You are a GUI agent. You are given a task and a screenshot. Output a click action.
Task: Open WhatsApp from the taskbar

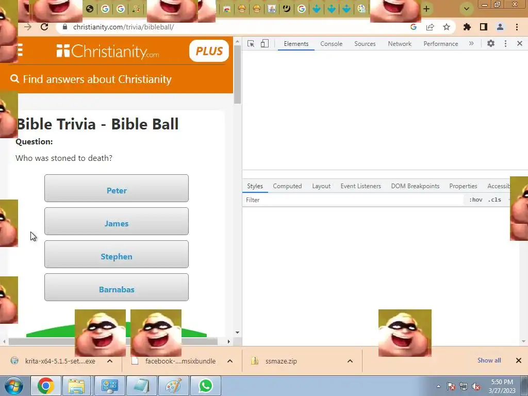205,386
